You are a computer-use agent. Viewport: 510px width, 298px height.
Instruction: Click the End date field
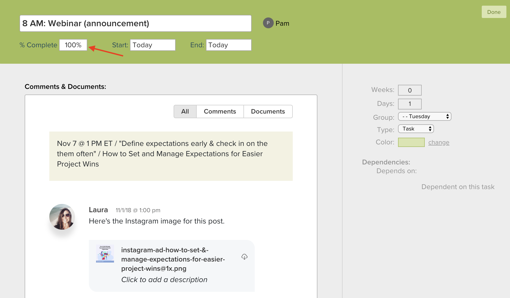(x=228, y=45)
